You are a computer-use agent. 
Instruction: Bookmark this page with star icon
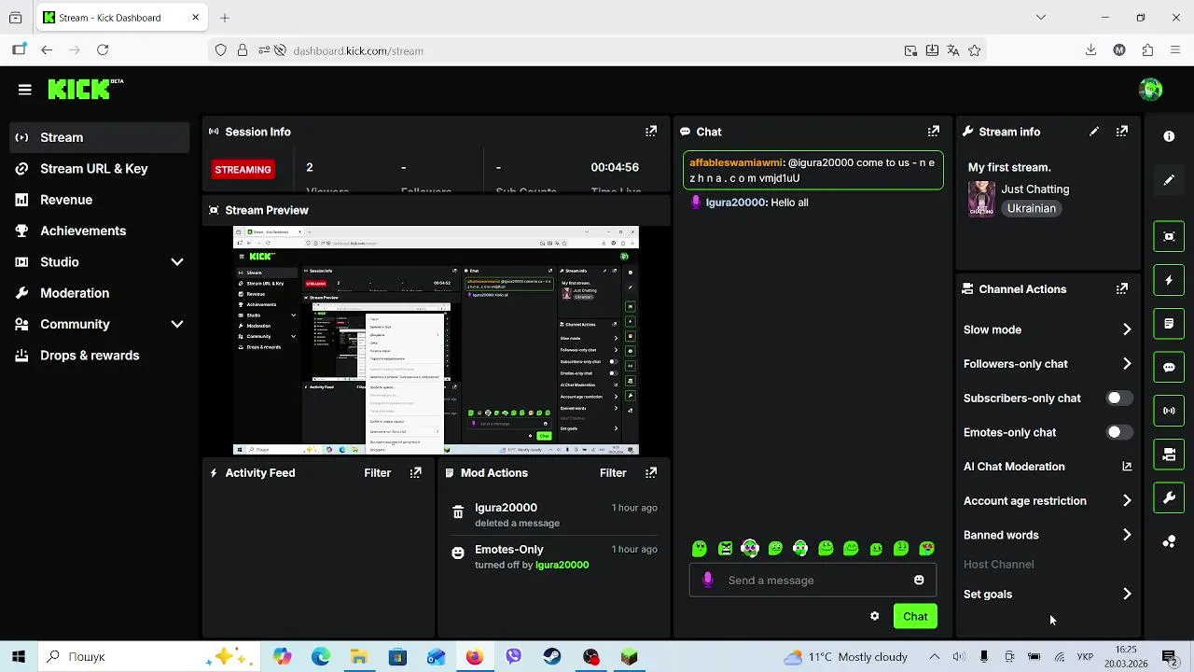tap(975, 50)
